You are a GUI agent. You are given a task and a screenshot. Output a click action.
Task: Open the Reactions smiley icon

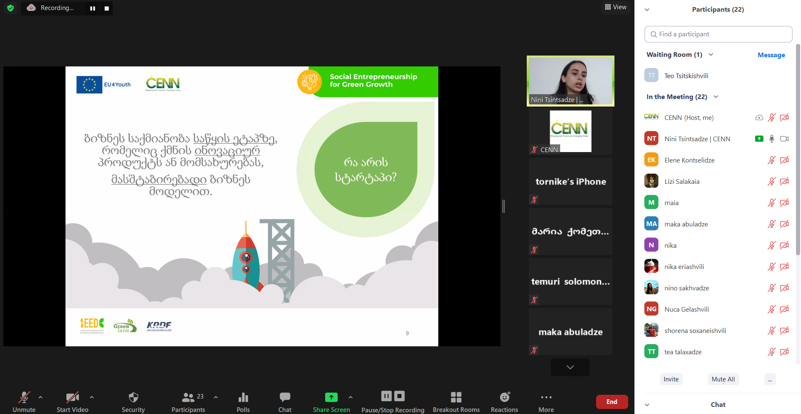click(x=504, y=397)
